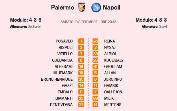
Task: Click the coach name Sarri
Action: tap(163, 27)
